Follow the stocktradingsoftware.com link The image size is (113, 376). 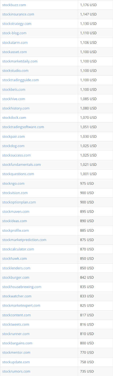click(x=23, y=127)
